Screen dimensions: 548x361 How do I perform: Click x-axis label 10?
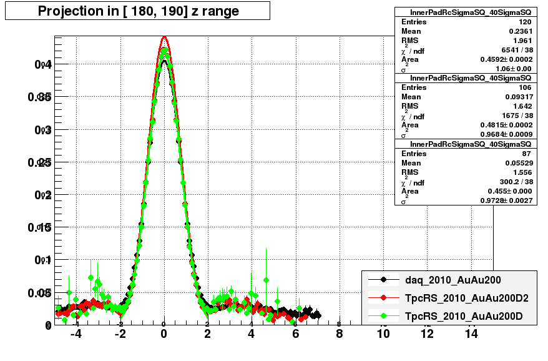pyautogui.click(x=383, y=334)
